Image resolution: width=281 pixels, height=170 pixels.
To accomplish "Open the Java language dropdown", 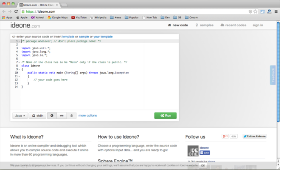I will click(20, 116).
